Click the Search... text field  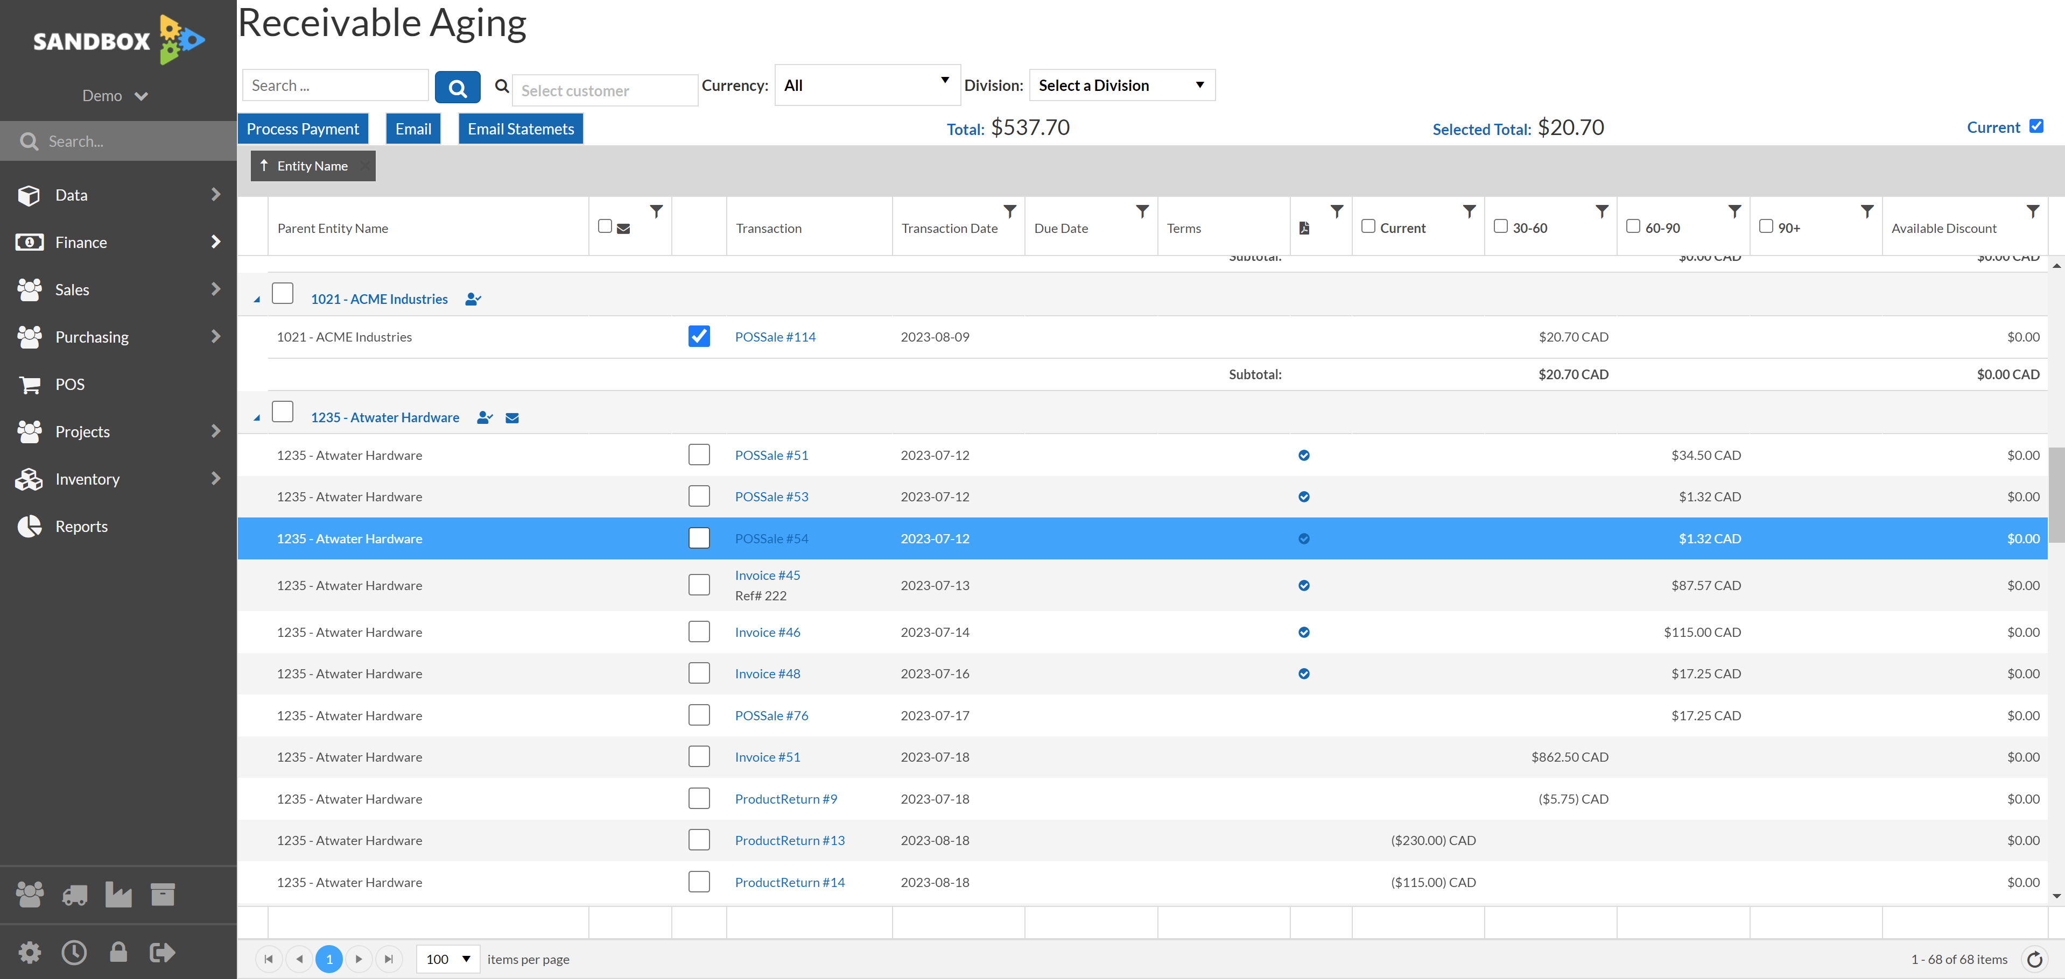click(335, 86)
